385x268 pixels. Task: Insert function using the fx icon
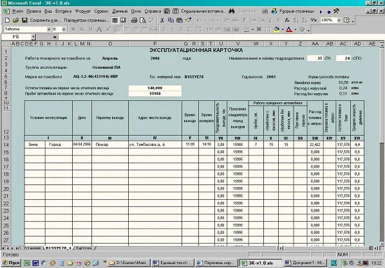287,20
